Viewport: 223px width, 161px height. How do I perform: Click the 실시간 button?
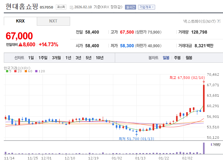(x=130, y=7)
